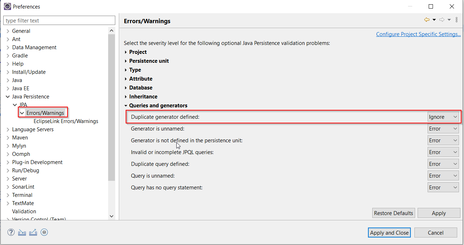Open the Ignore severity dropdown for duplicate generators

click(x=443, y=117)
